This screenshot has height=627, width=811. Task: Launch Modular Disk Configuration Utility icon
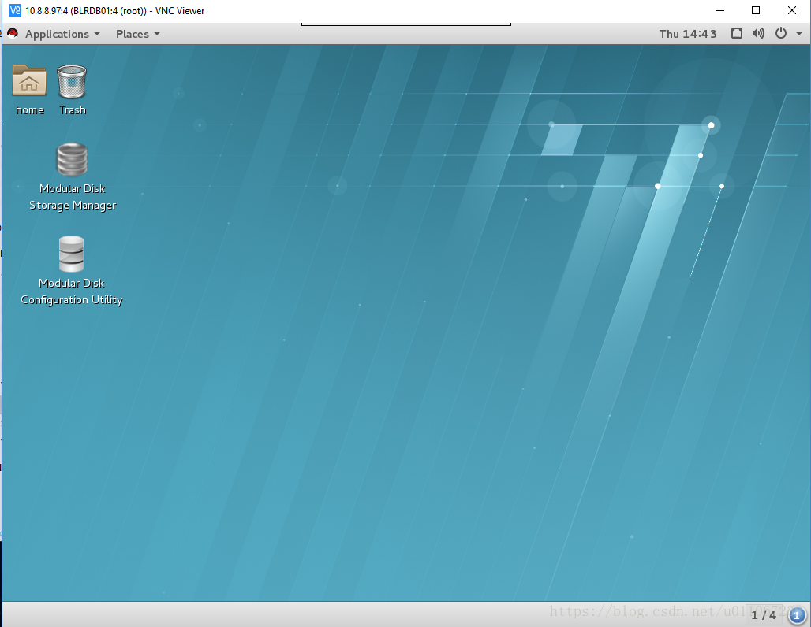pyautogui.click(x=71, y=254)
